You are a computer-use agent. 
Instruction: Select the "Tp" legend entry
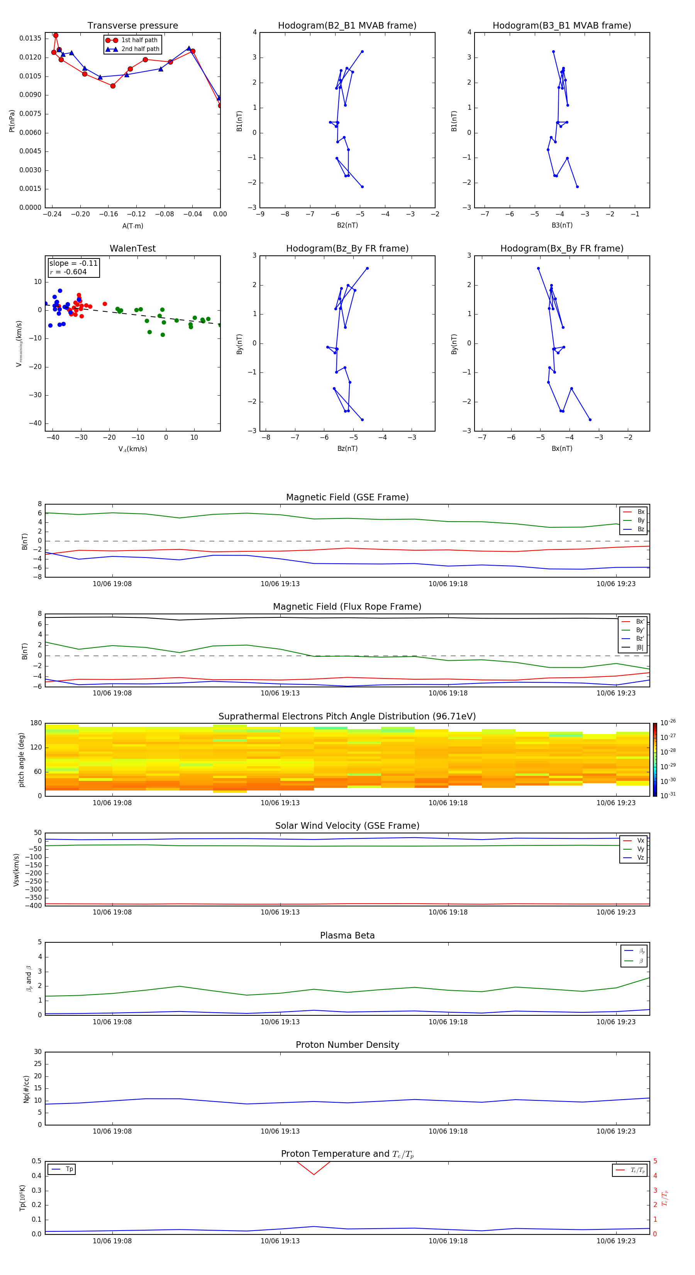click(62, 1169)
